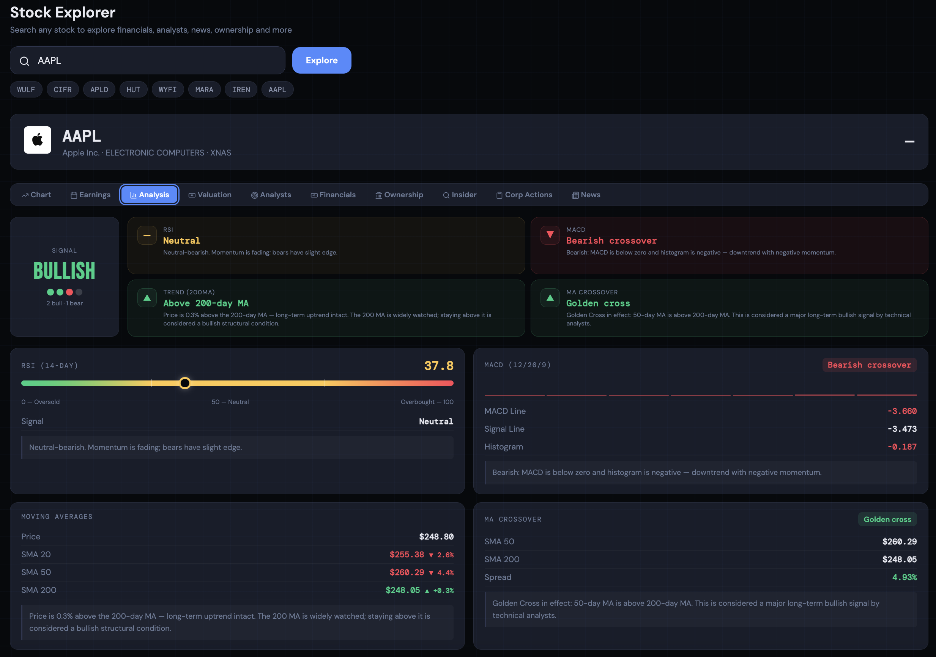Click the Bearish crossover badge
The height and width of the screenshot is (657, 936).
coord(869,365)
